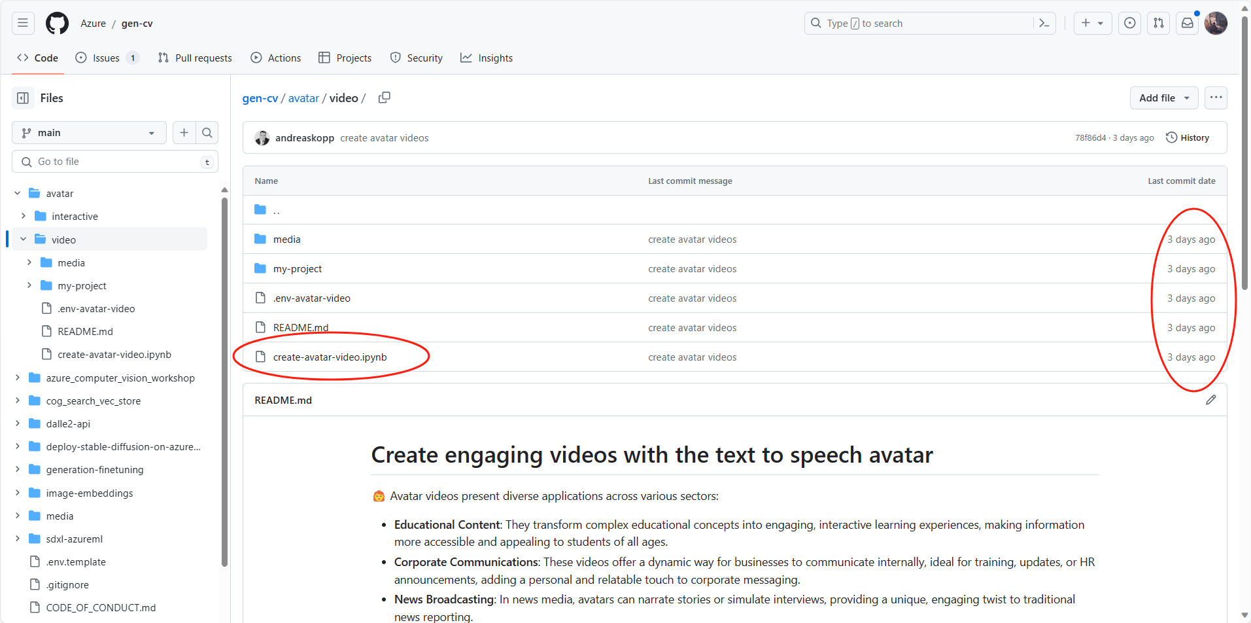Go to avatar in the breadcrumb path
Viewport: 1251px width, 623px height.
303,98
